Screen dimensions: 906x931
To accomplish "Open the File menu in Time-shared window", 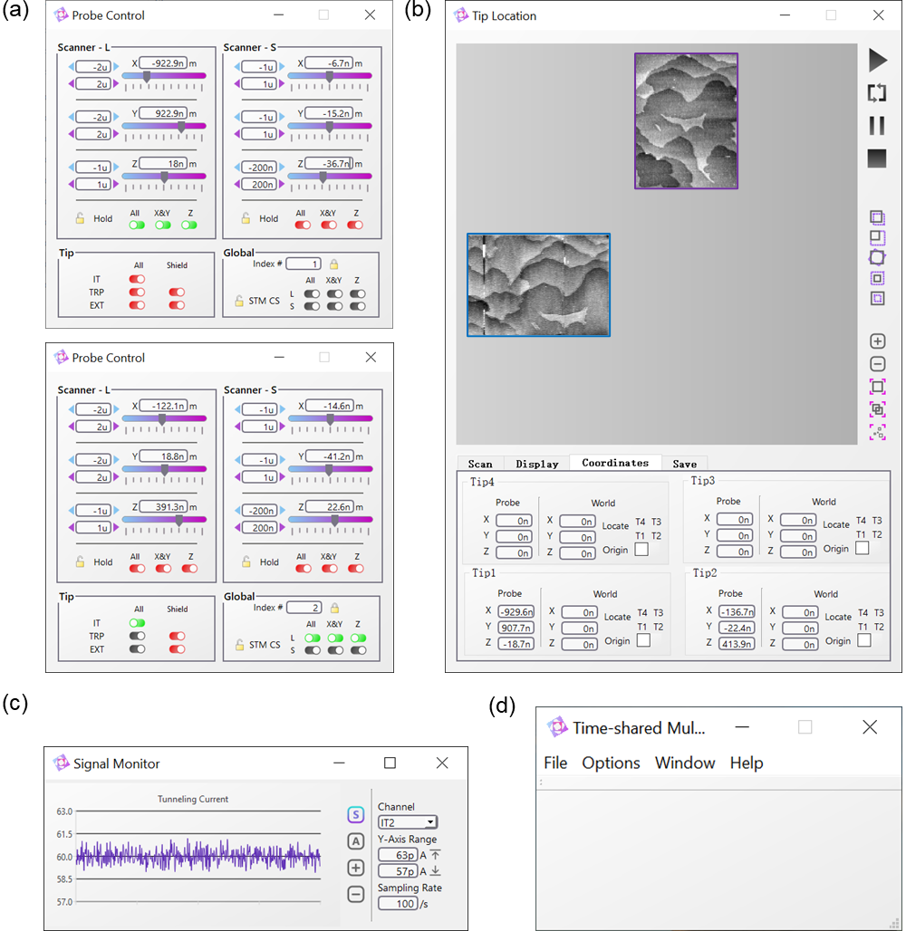I will coord(555,763).
